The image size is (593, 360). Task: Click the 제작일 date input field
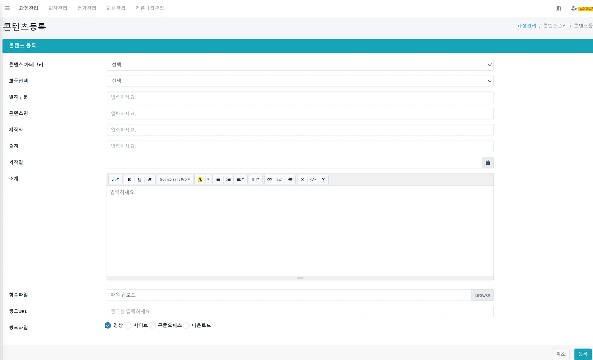pyautogui.click(x=294, y=163)
